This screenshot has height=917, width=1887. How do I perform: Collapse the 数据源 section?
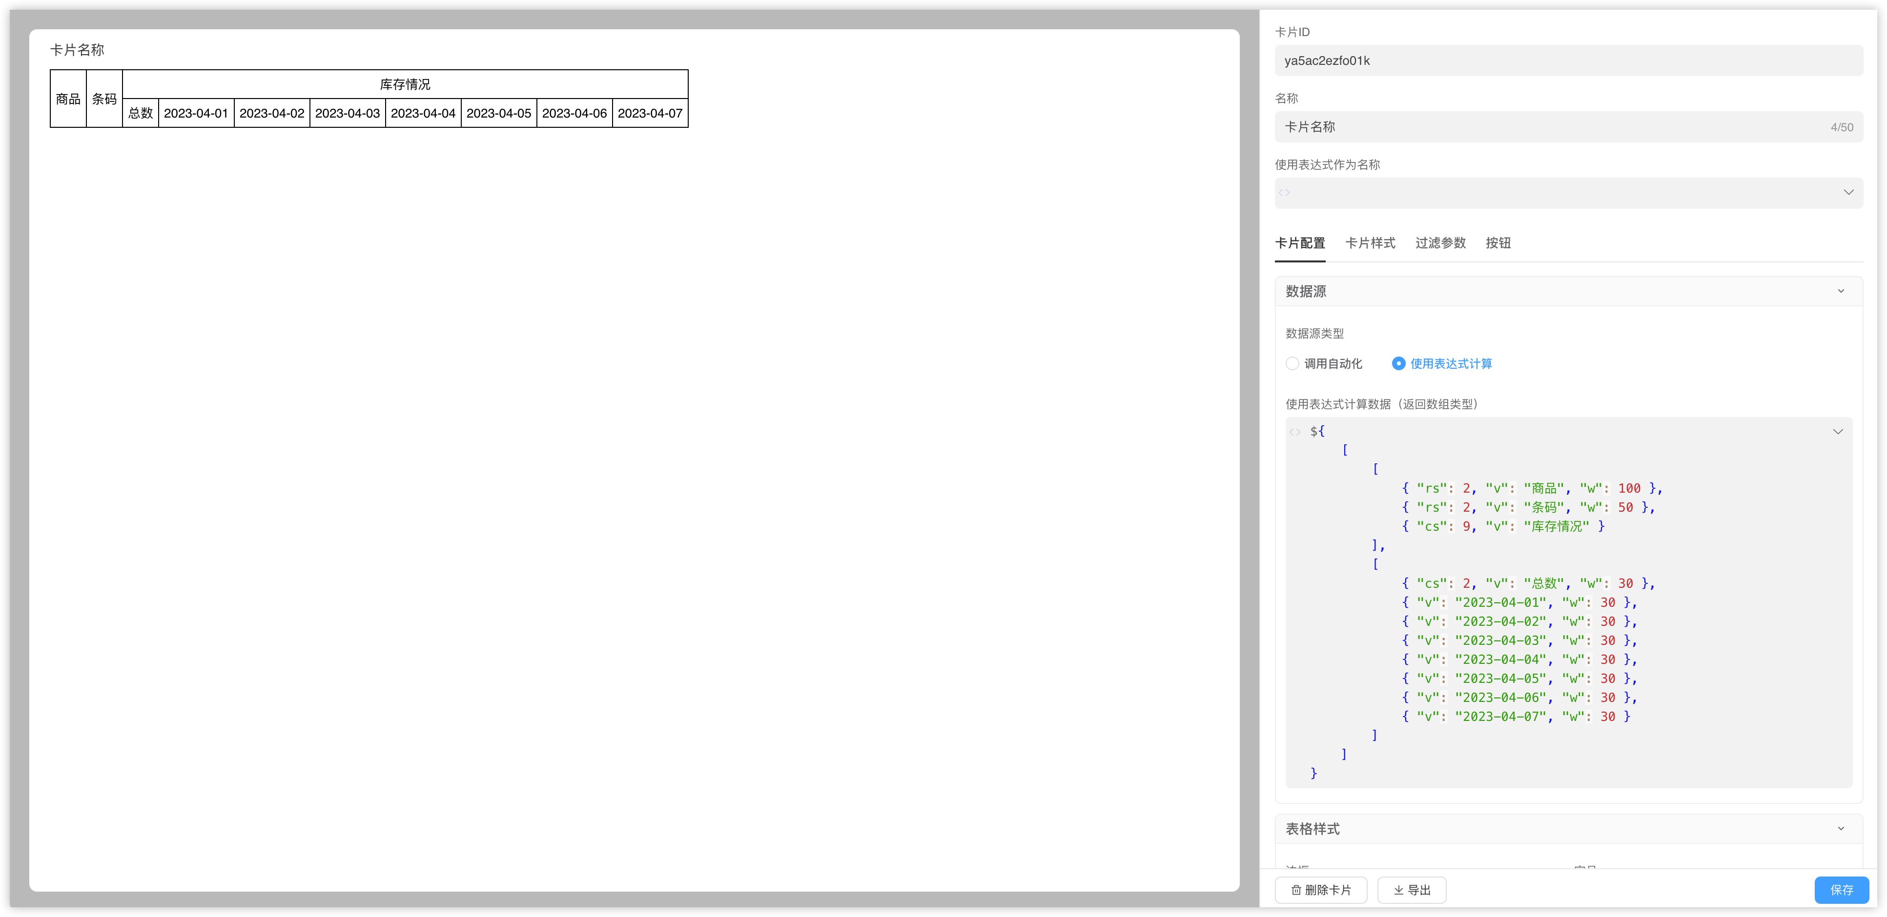1841,291
